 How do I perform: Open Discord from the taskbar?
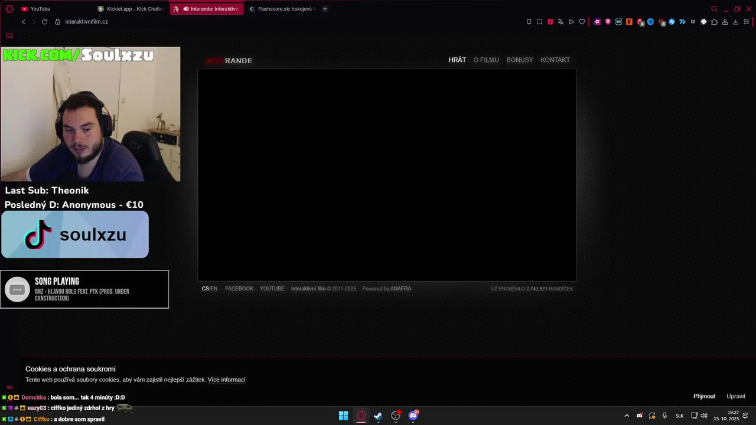pyautogui.click(x=413, y=416)
